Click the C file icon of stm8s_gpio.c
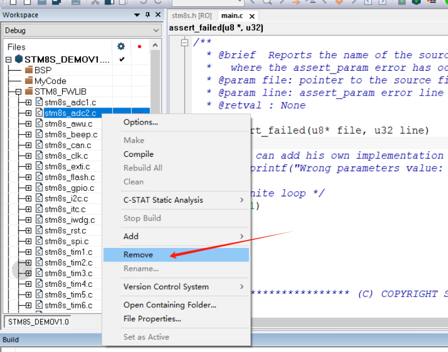The height and width of the screenshot is (352, 448). click(x=39, y=187)
